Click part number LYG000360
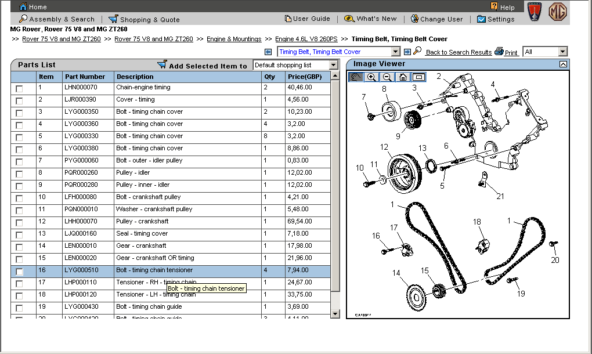The image size is (592, 354). point(81,124)
